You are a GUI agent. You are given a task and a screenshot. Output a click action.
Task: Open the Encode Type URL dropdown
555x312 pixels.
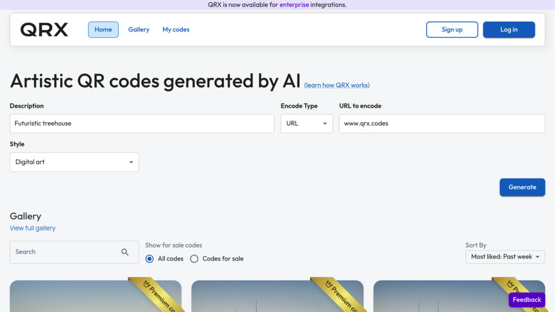(x=306, y=123)
